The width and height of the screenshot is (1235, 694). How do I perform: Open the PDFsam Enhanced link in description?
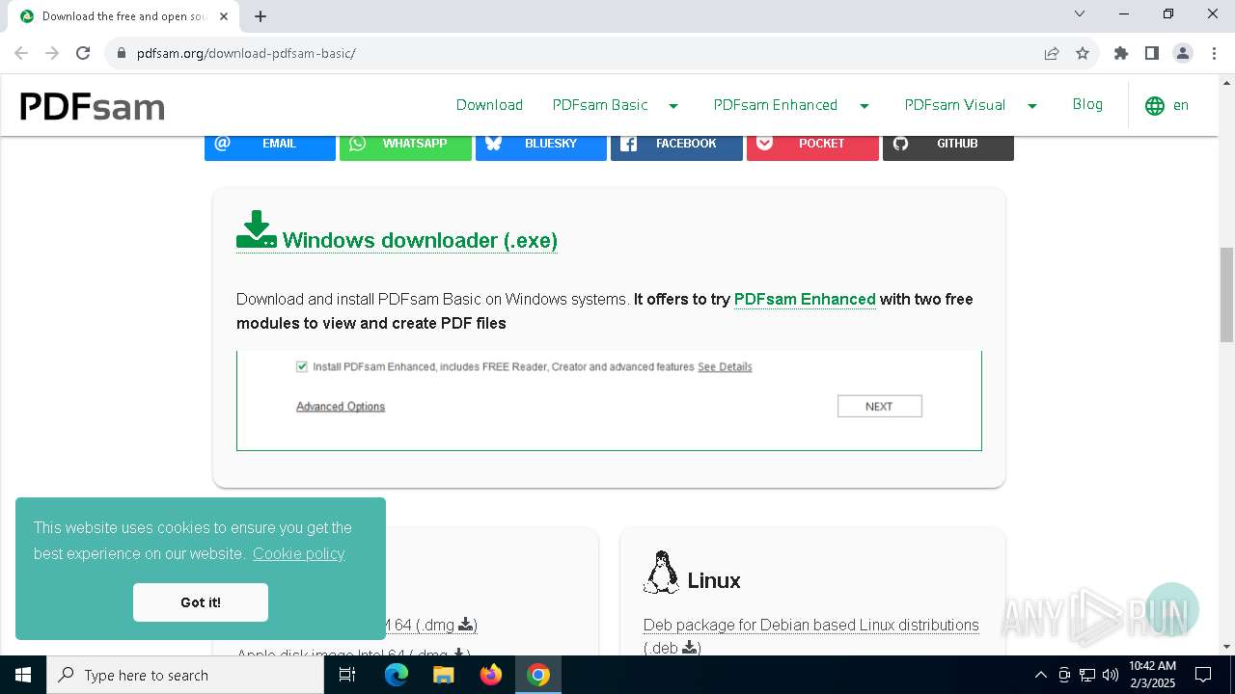click(805, 299)
